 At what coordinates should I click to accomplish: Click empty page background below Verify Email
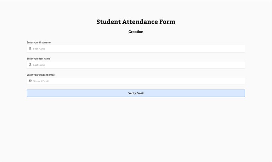(136, 128)
